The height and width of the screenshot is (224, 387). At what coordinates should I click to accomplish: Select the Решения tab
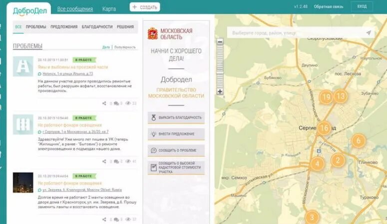[x=125, y=27]
